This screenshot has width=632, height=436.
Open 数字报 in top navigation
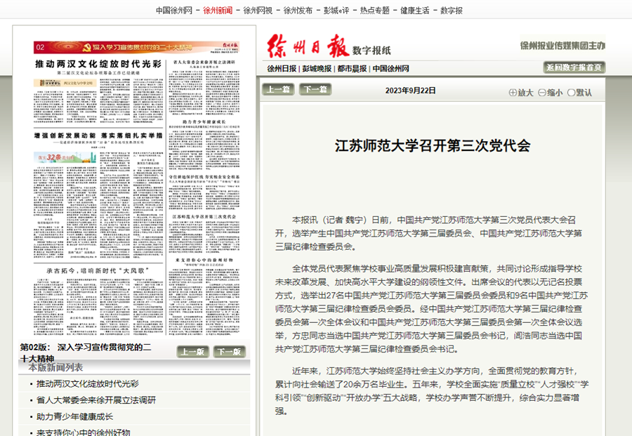[452, 11]
